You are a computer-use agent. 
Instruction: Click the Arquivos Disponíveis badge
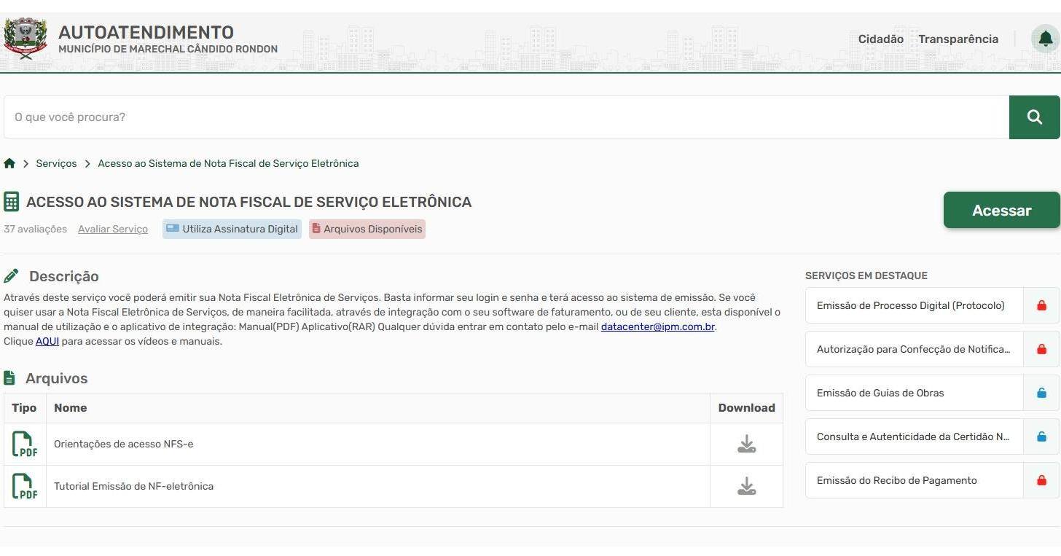(x=367, y=229)
